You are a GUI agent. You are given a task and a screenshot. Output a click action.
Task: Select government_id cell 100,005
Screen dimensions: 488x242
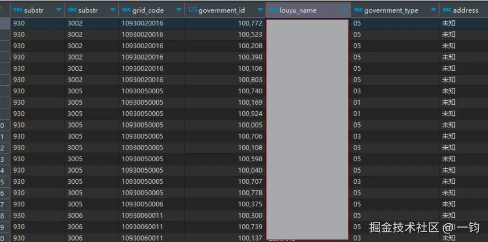click(x=225, y=125)
